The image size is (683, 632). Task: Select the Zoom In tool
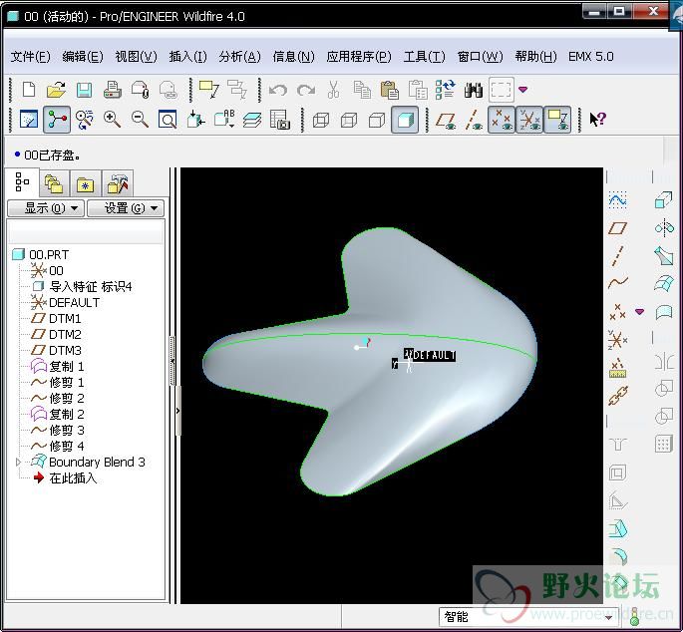coord(112,120)
